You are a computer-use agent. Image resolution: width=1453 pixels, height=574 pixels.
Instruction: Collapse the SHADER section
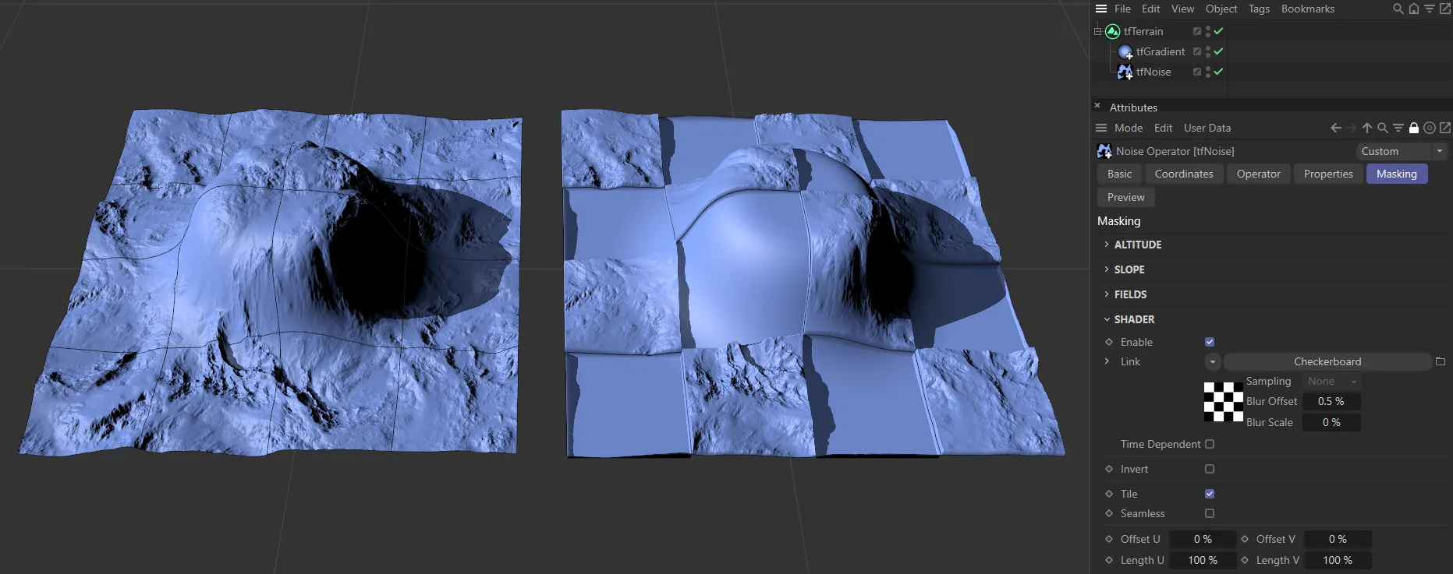coord(1107,319)
